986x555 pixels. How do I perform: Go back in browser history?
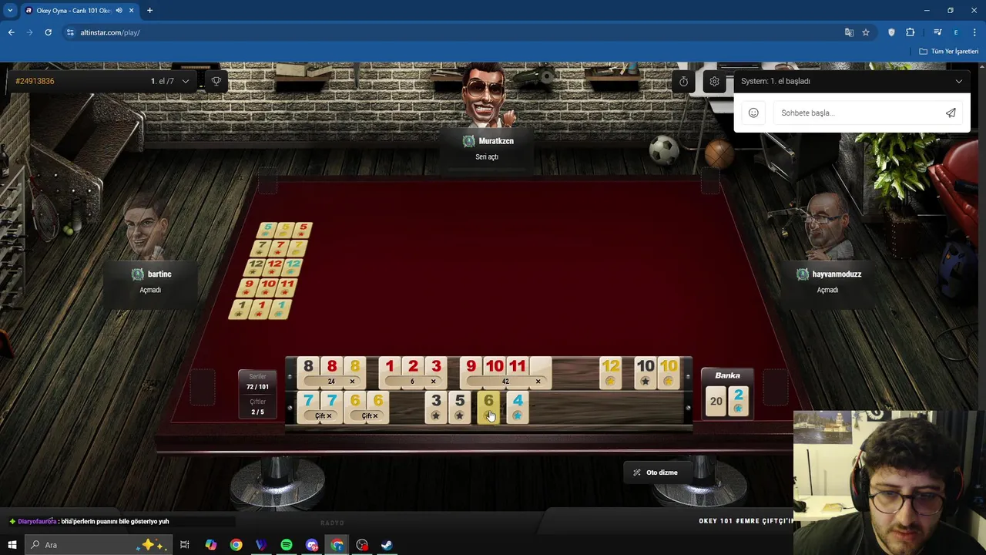pos(11,32)
